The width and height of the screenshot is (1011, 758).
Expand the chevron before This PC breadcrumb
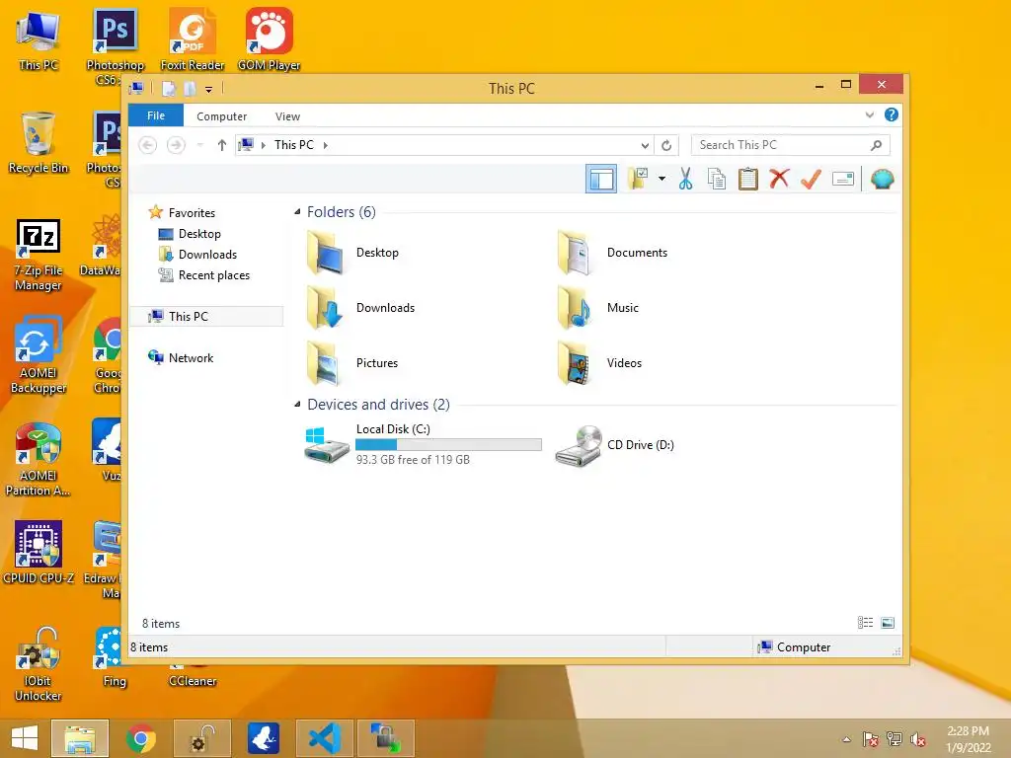coord(263,145)
